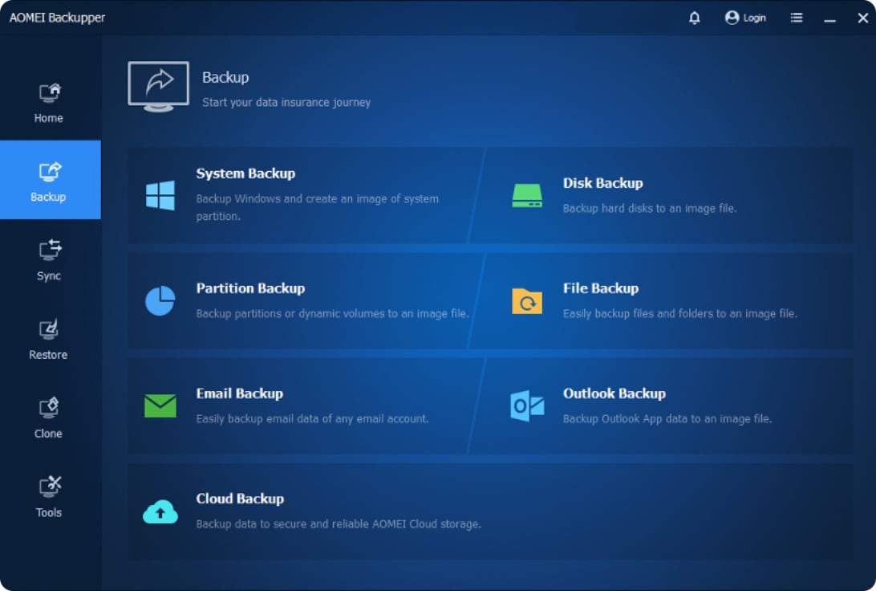The image size is (876, 591).
Task: Open the Tools sidebar icon
Action: point(49,487)
